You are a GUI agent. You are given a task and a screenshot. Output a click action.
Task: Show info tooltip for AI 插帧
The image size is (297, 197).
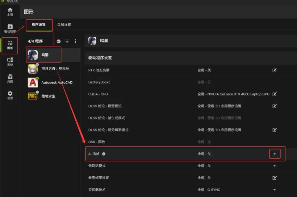click(x=104, y=154)
